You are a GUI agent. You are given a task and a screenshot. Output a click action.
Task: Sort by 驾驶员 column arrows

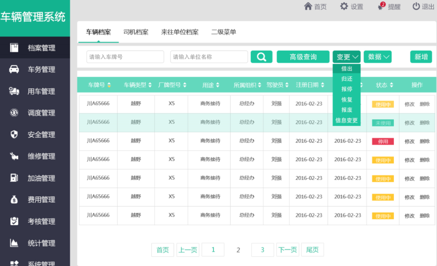[287, 85]
